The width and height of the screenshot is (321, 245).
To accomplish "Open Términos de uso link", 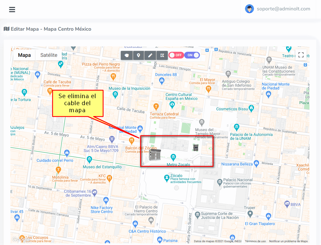I will (x=255, y=241).
